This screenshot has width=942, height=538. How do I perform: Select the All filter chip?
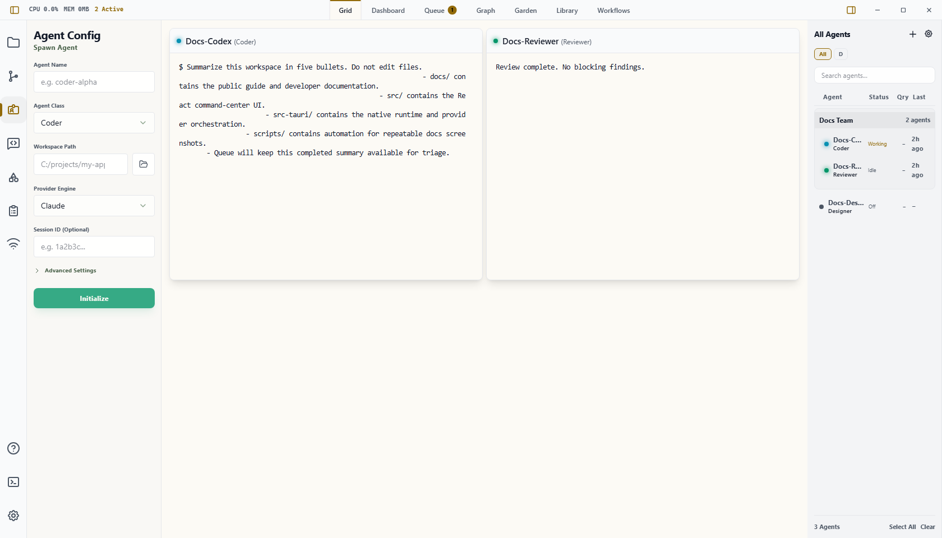pos(823,54)
